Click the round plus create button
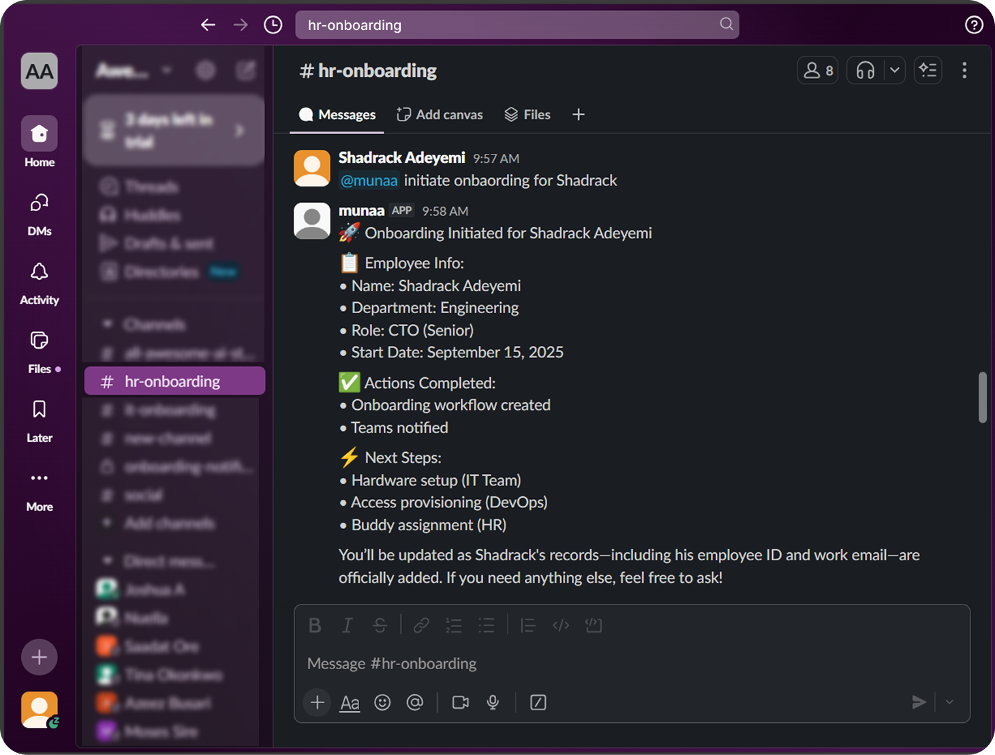The width and height of the screenshot is (995, 755). point(40,657)
